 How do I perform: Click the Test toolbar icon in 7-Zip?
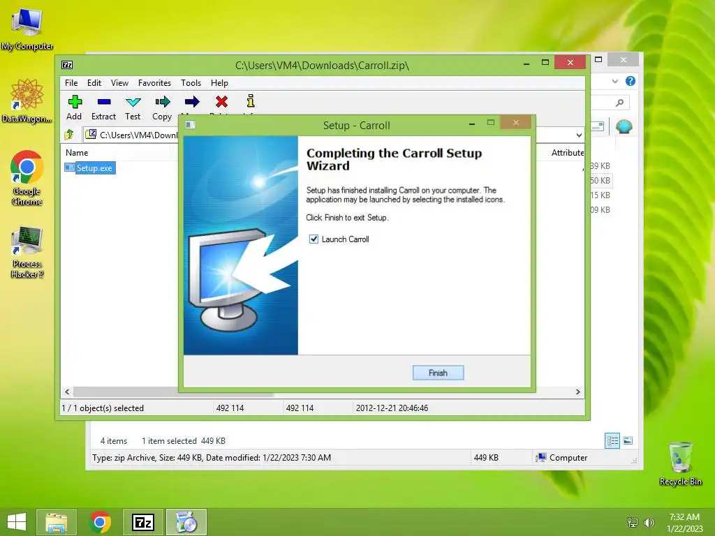click(x=133, y=102)
